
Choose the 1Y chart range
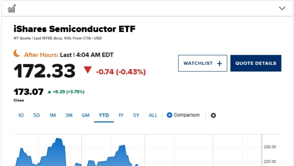121,115
